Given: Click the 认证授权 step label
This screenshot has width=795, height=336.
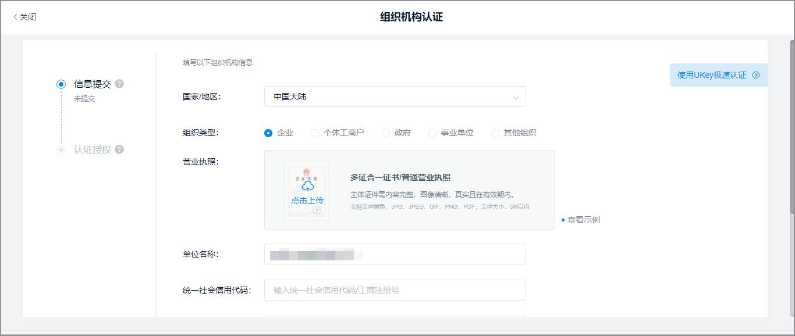Looking at the screenshot, I should pos(93,149).
